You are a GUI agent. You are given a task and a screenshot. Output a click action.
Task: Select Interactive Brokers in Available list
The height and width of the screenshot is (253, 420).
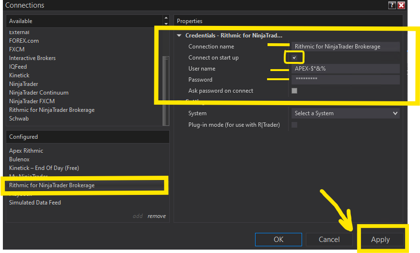coord(32,58)
